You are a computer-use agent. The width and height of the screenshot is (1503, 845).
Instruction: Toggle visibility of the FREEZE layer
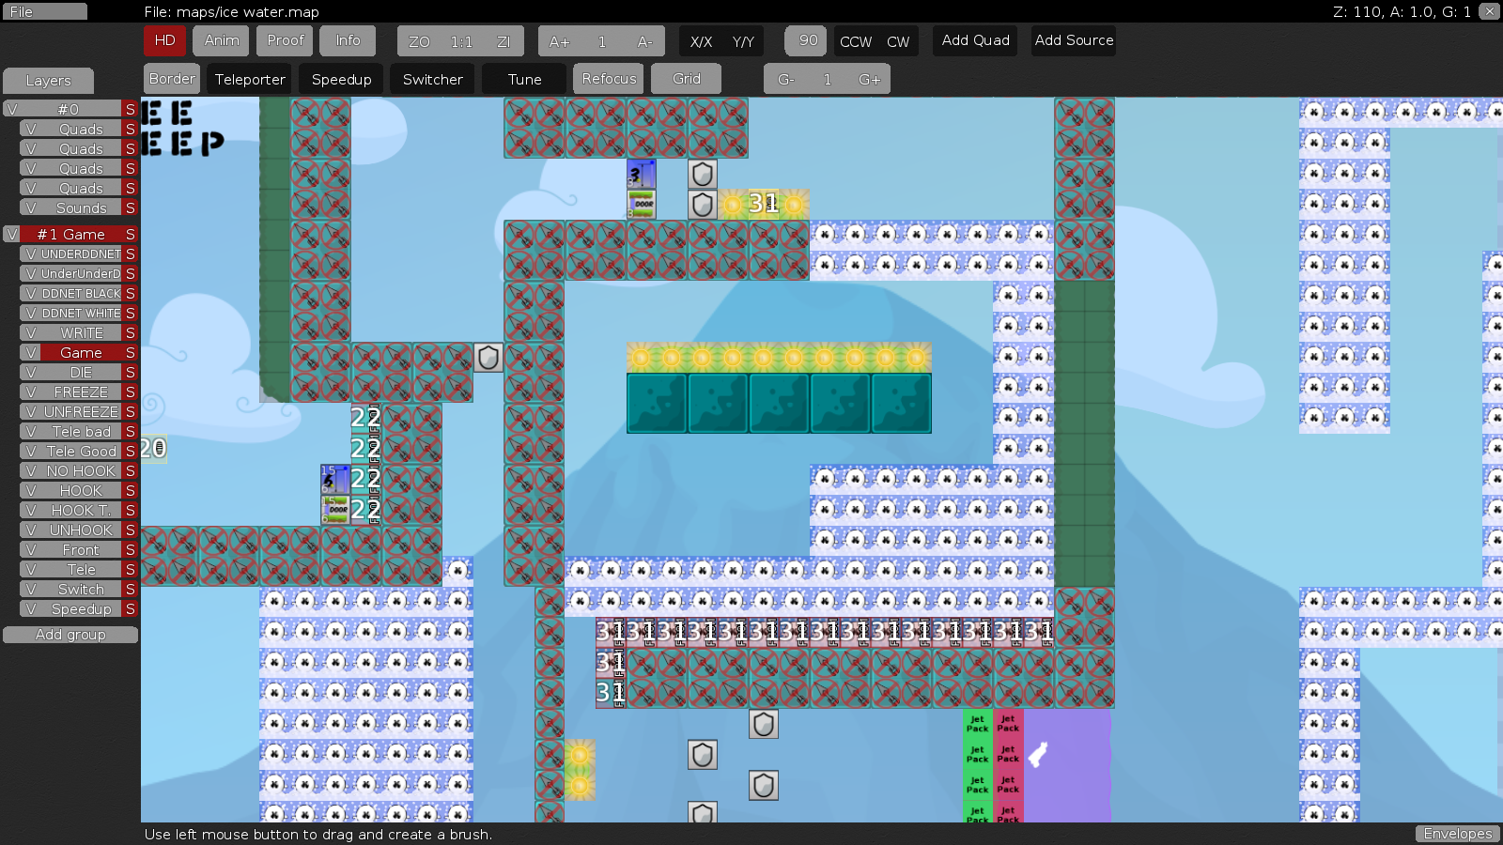[29, 392]
